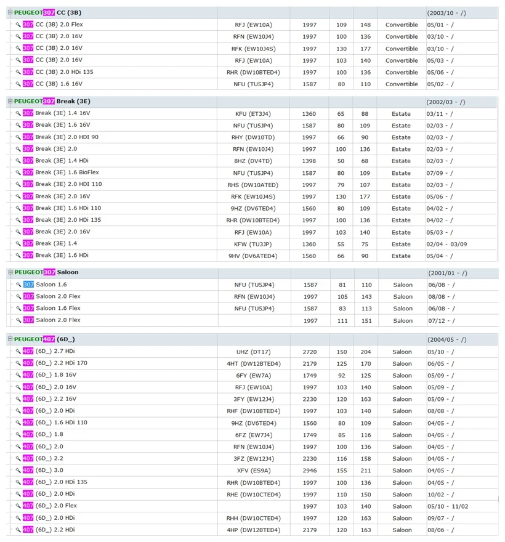The image size is (505, 542).
Task: Click group date (2004/05 - /)
Action: coord(447,340)
